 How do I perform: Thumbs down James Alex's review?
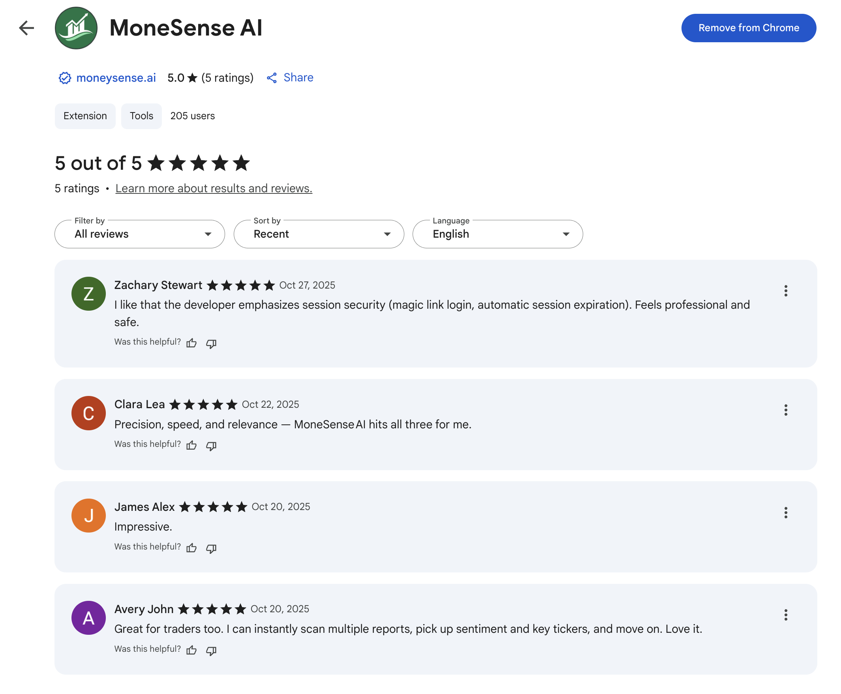[211, 548]
